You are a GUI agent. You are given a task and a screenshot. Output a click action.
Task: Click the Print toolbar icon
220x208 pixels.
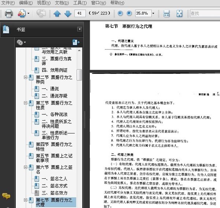9,14
